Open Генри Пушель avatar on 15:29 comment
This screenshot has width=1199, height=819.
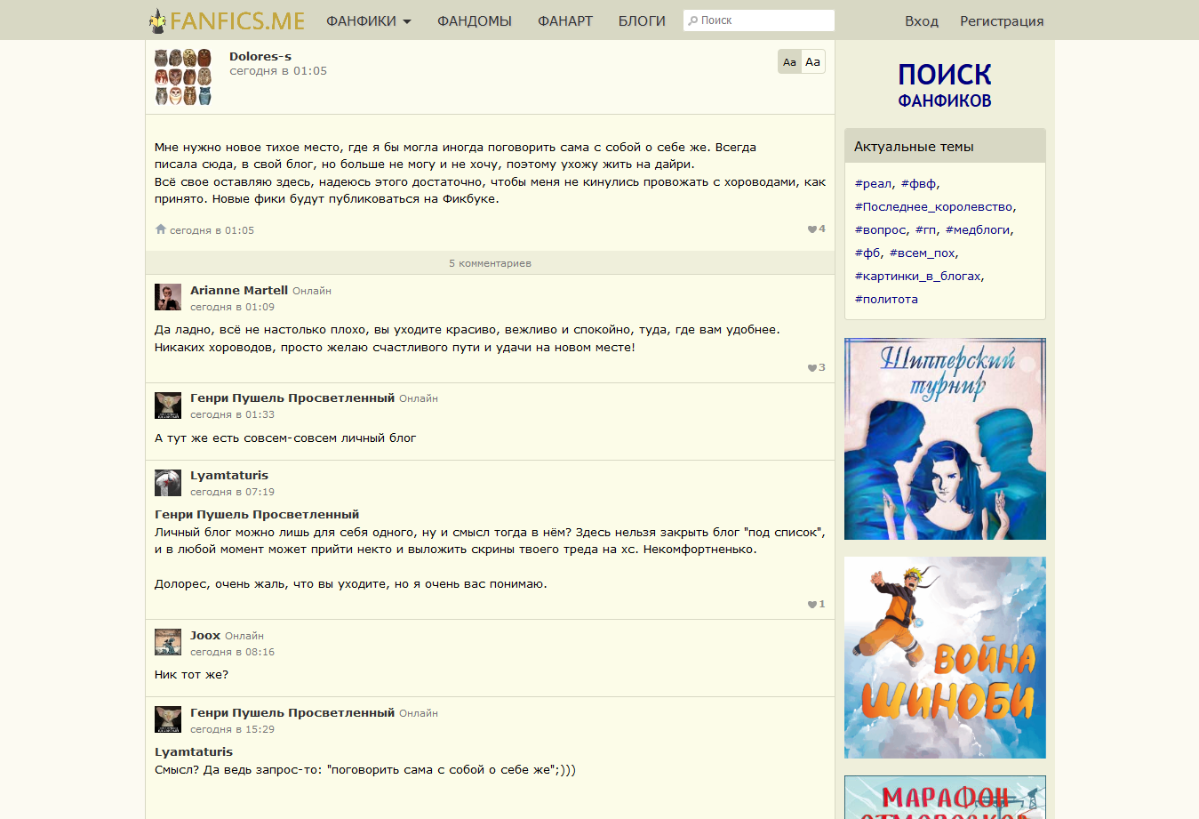click(168, 719)
